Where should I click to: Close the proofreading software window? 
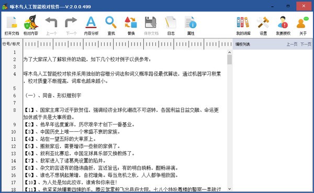click(x=304, y=6)
